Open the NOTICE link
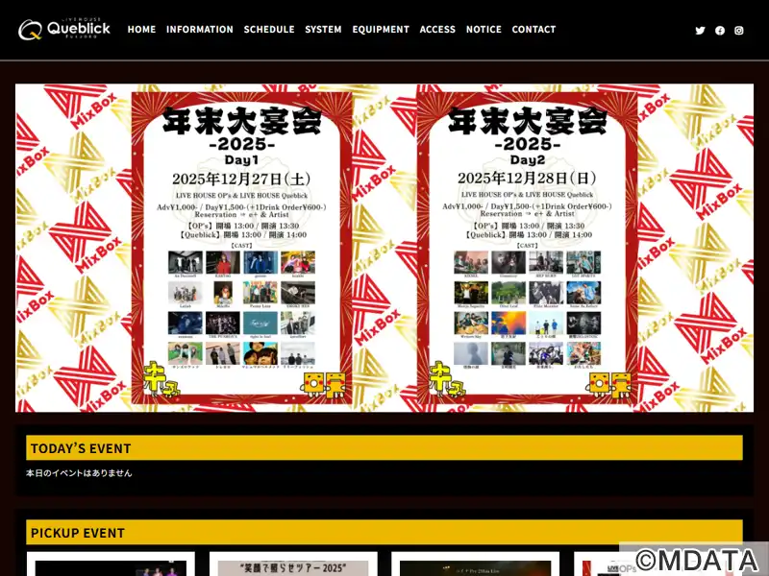 [x=484, y=30]
